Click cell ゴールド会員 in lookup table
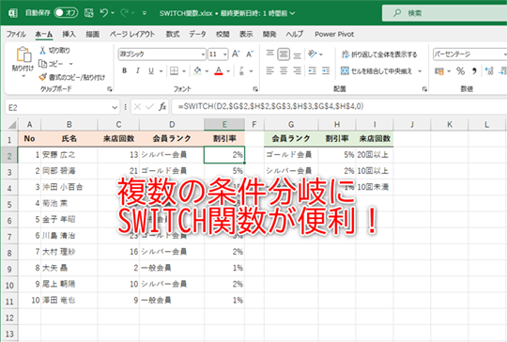Viewport: 507px width, 342px height. click(x=291, y=155)
